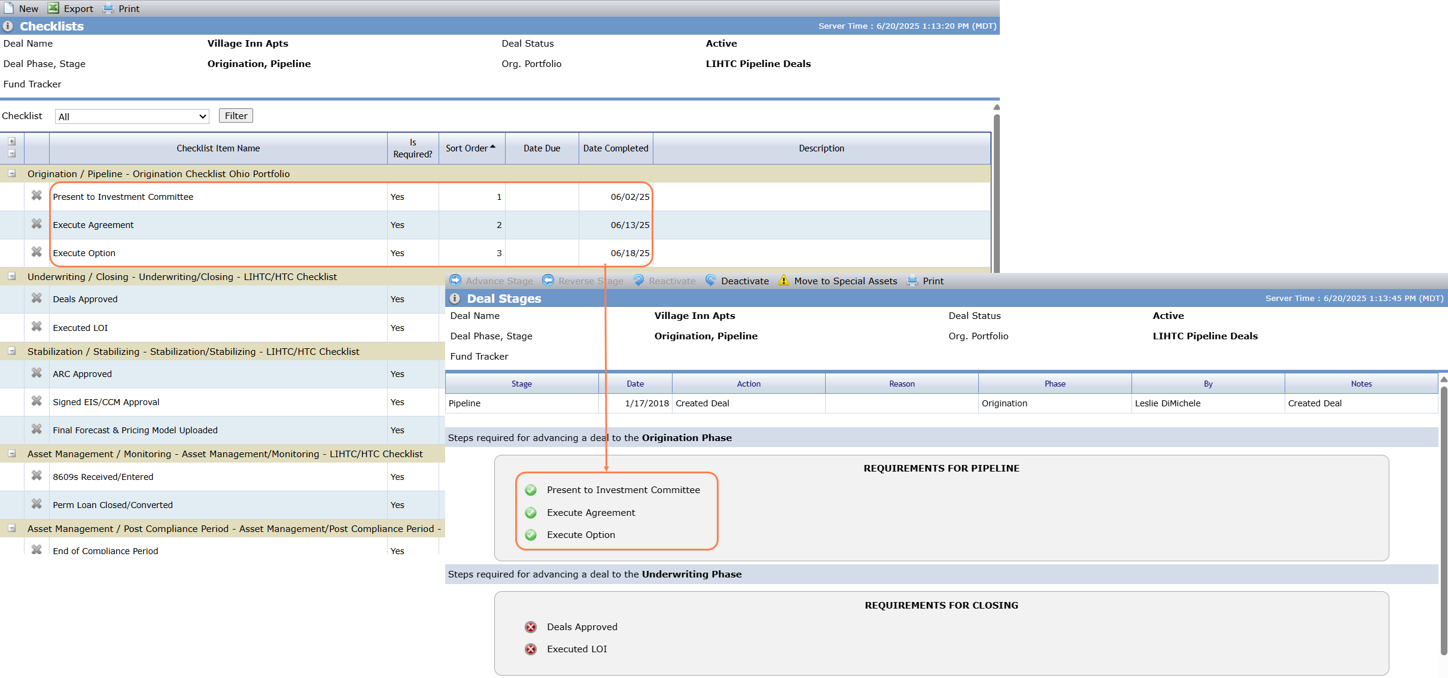Image resolution: width=1448 pixels, height=678 pixels.
Task: Click Move to Special Assets warning icon
Action: [x=784, y=280]
